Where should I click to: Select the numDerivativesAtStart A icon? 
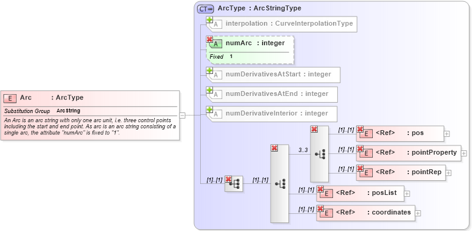(x=216, y=75)
